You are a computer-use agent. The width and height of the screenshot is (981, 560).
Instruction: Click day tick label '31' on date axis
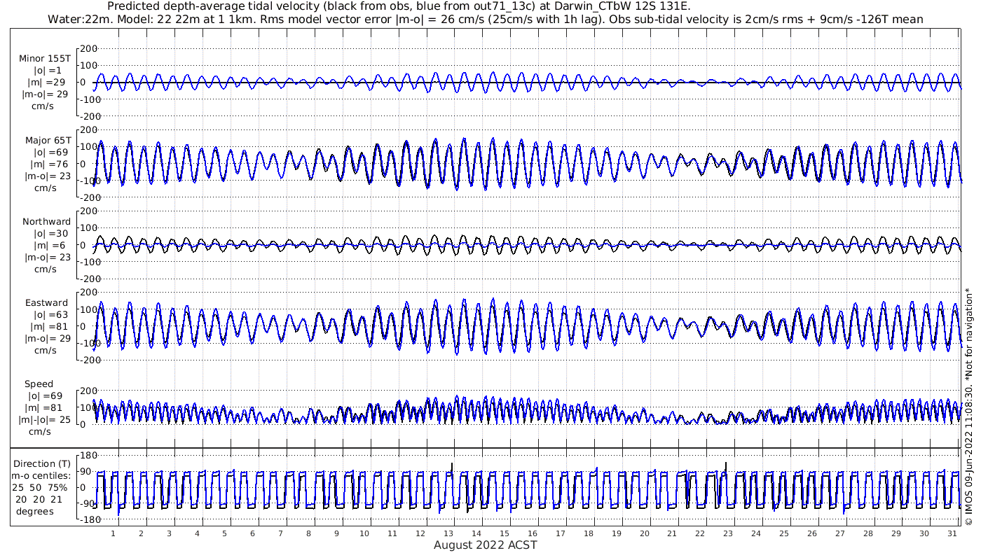[x=951, y=533]
